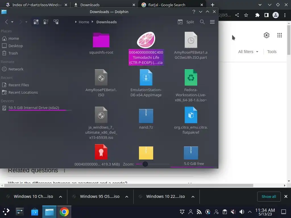Show hidden system tray icons
This screenshot has height=218, width=291.
(x=250, y=212)
